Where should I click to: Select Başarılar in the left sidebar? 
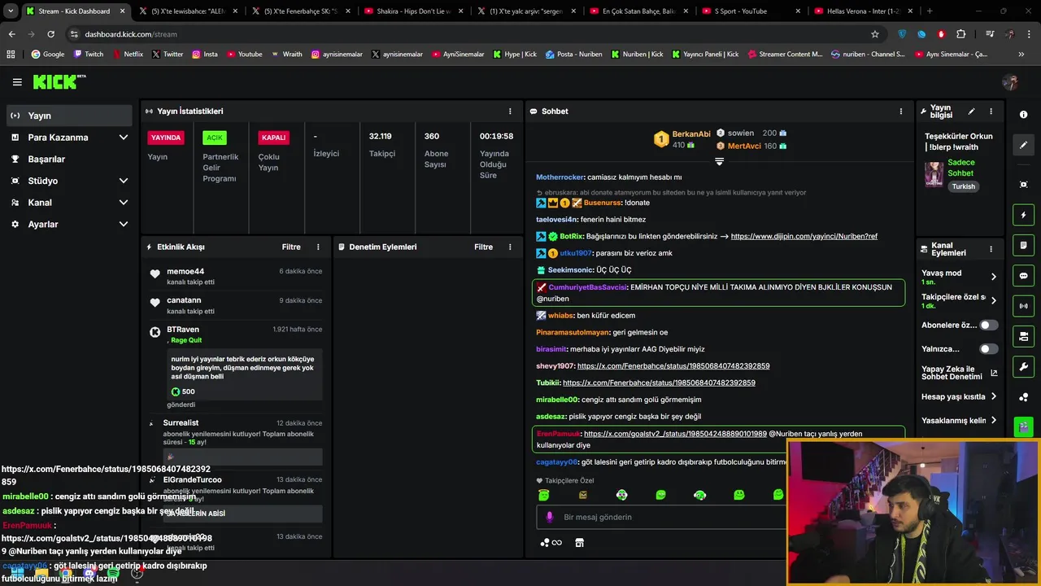(69, 159)
